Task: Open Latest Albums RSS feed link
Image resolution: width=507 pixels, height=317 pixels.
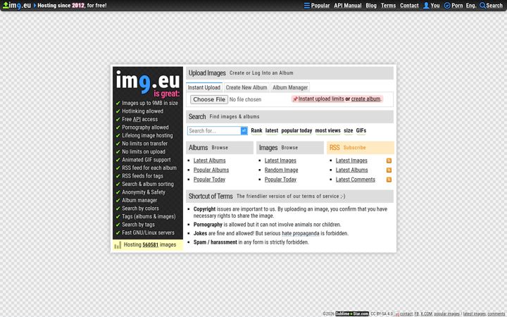Action: click(352, 170)
